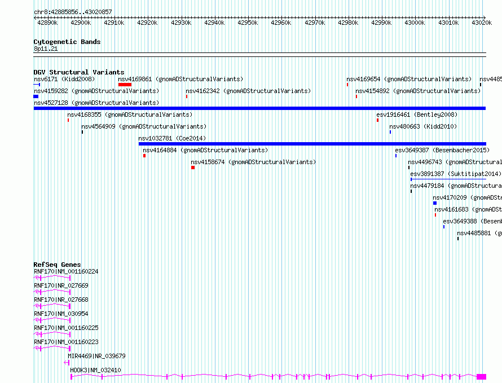This screenshot has width=502, height=383.
Task: Open nsv4161683 variant label
Action: (x=468, y=209)
